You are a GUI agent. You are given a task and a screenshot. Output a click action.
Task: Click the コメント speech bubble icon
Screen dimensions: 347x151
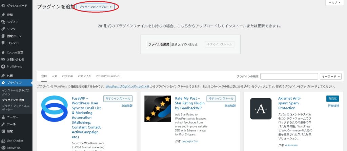pos(3,43)
